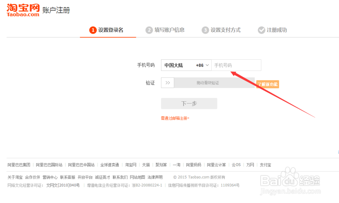339x203 pixels.
Task: Click the © 2015 Taobao.com 版权所有 text
Action: 199,177
